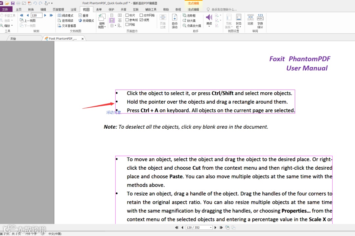Jump to last page using ribbon double-right arrow
The height and width of the screenshot is (236, 355).
click(x=51, y=15)
